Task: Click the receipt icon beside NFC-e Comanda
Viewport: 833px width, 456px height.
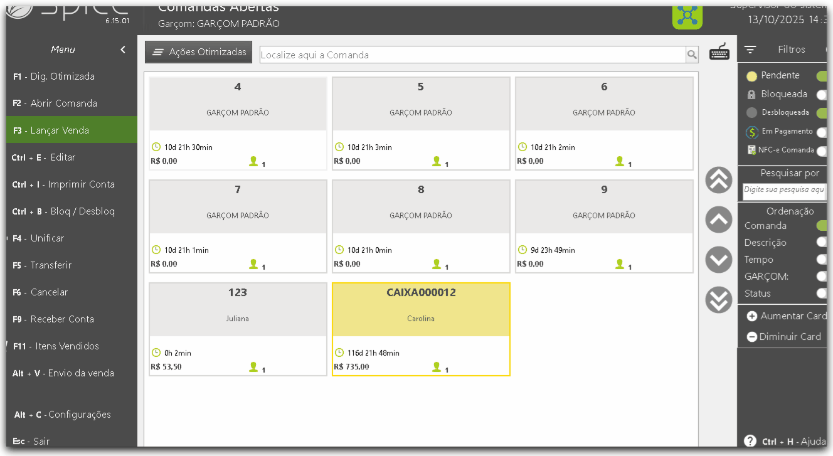Action: coord(751,150)
